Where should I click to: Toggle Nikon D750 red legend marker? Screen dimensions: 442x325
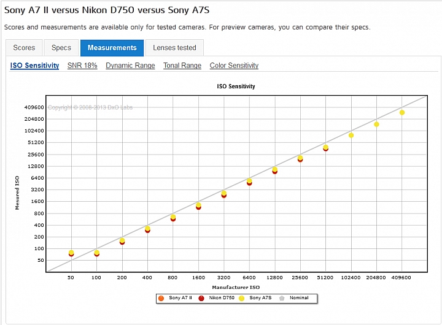coord(201,298)
